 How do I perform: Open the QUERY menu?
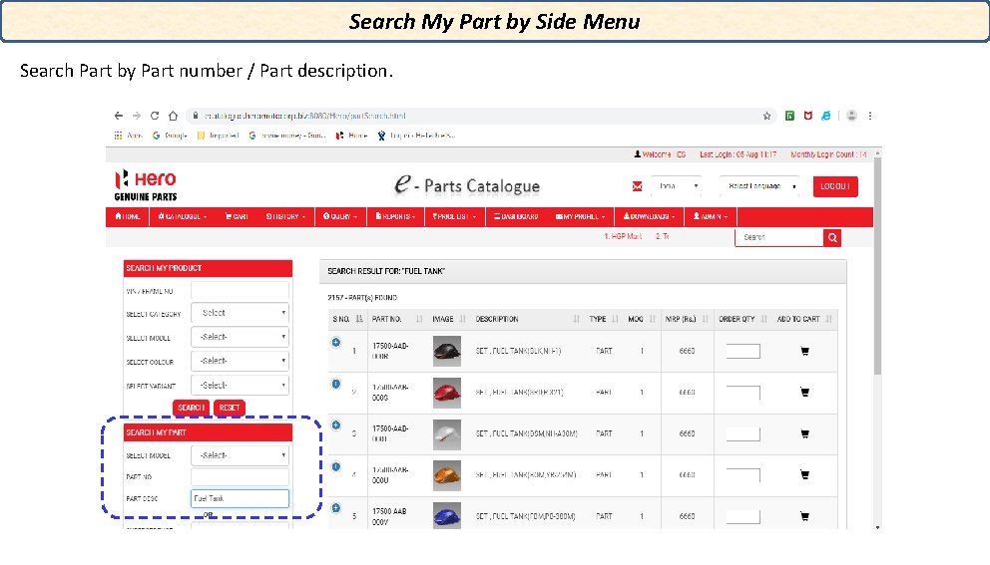click(x=339, y=216)
